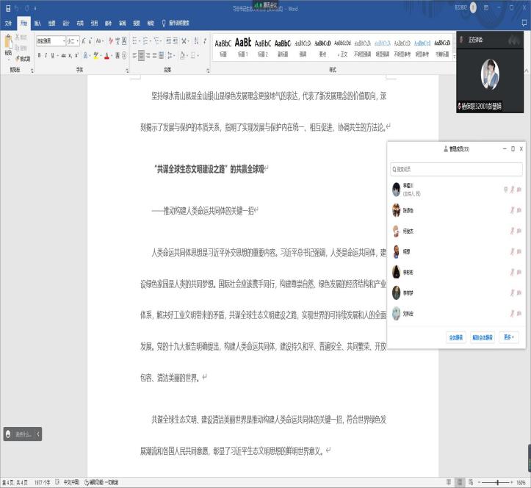Image resolution: width=531 pixels, height=488 pixels.
Task: Click the font color red A swatch
Action: click(x=106, y=55)
